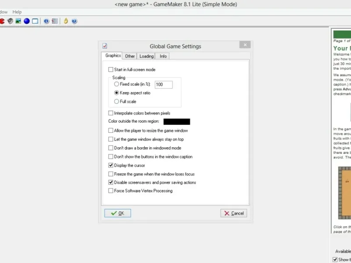
Task: Create a sprite with the red Pac-Man icon
Action: coord(2,21)
